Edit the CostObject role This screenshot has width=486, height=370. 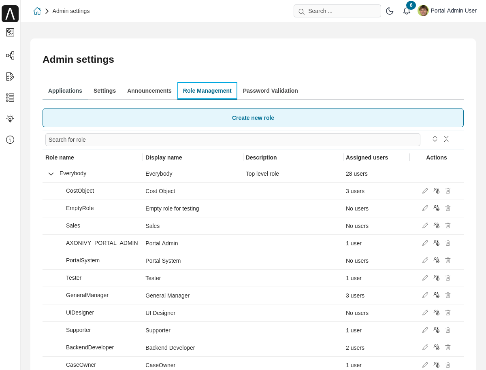click(425, 191)
